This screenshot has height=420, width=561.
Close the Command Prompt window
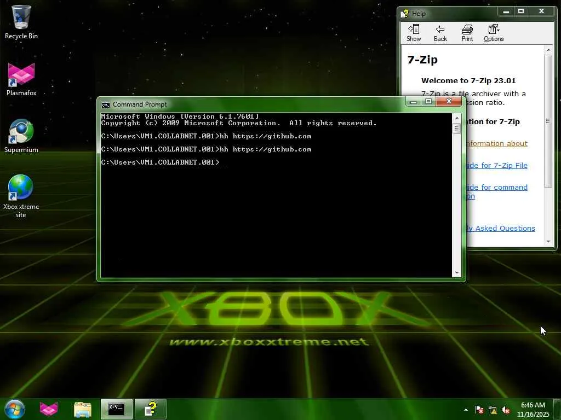pos(449,102)
